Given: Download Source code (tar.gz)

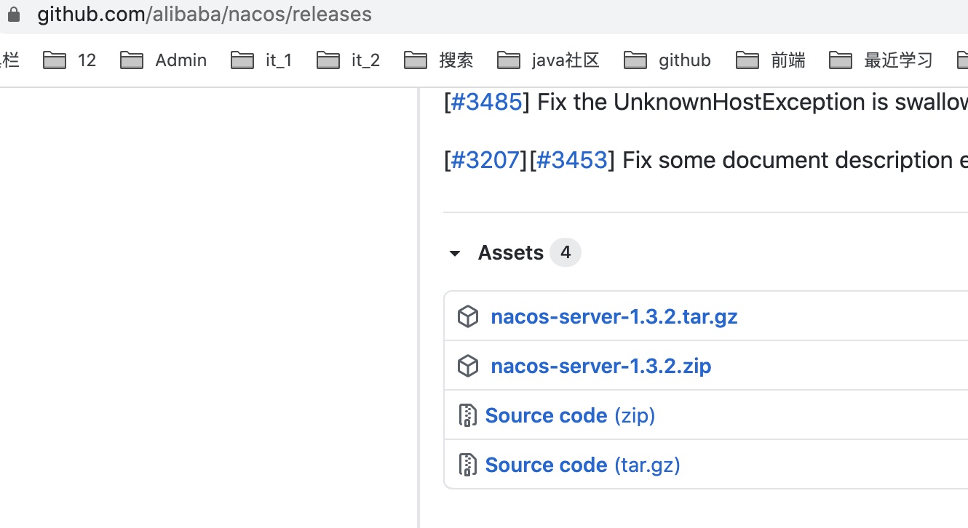Looking at the screenshot, I should point(583,465).
